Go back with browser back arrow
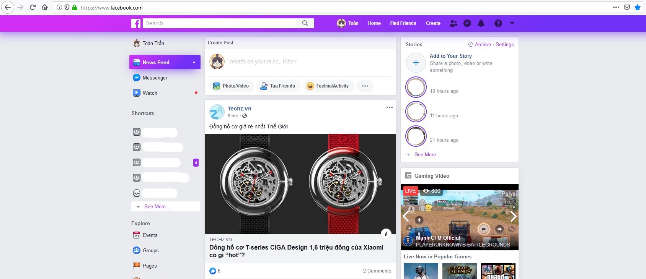 8,7
